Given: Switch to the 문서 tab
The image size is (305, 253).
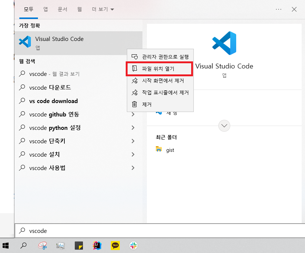Looking at the screenshot, I should (x=62, y=9).
